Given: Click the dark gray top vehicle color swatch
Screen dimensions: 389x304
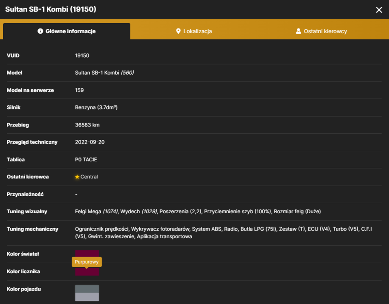Looking at the screenshot, I should (x=87, y=289).
